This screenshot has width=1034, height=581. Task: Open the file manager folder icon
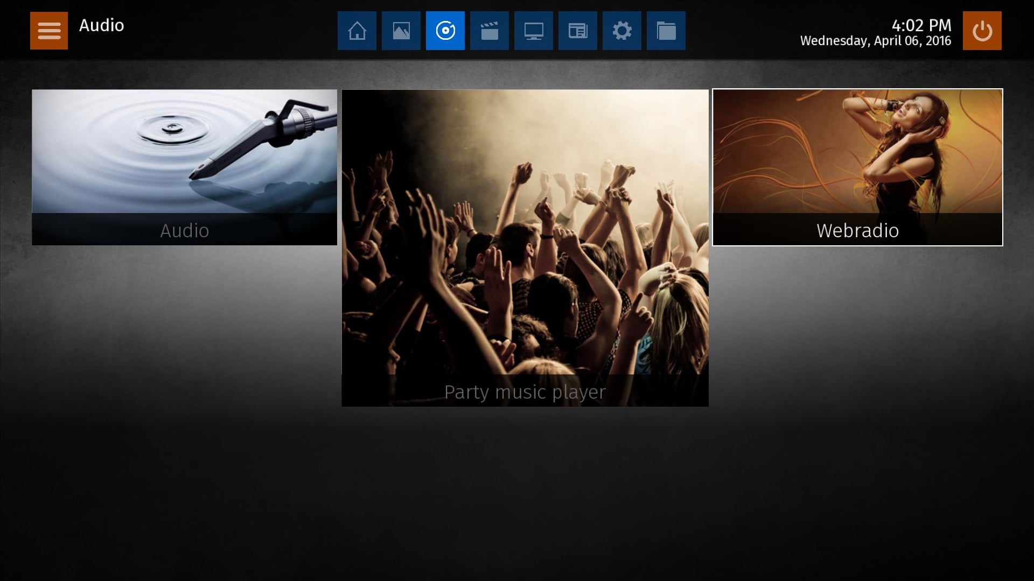pos(666,31)
